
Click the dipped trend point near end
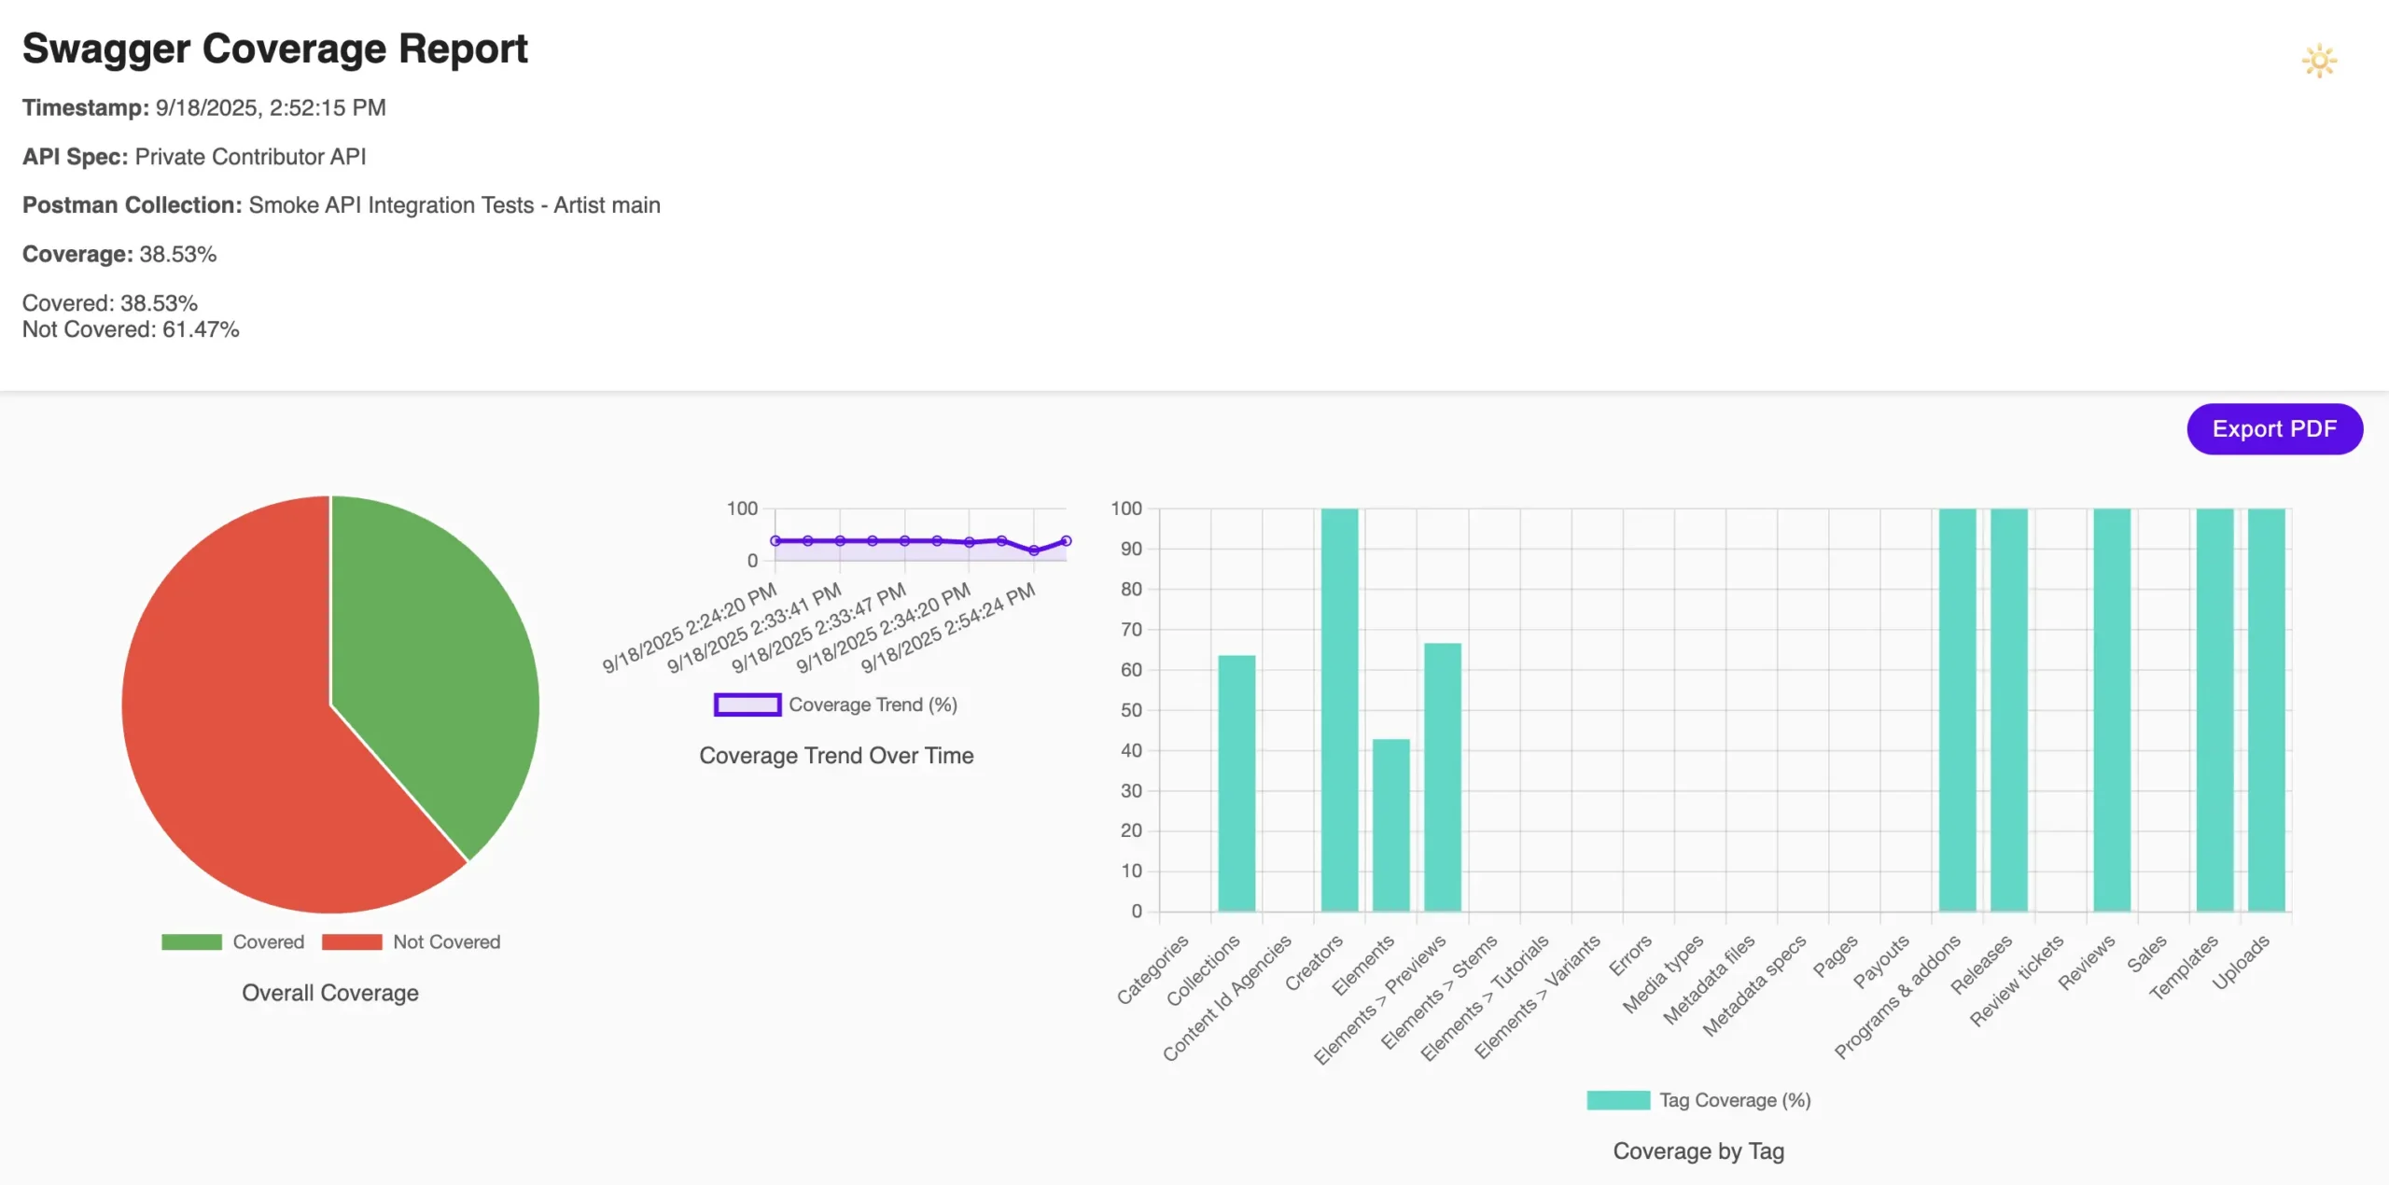point(1033,551)
